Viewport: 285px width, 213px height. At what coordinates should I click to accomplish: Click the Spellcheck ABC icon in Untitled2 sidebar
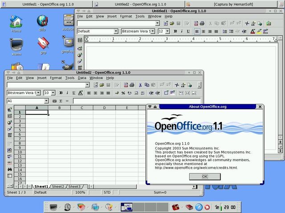coord(10,157)
